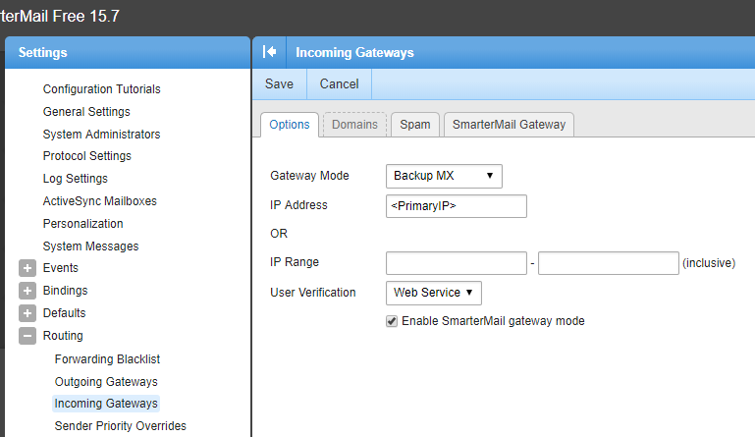Expand the Events tree node
This screenshot has width=755, height=437.
point(27,268)
